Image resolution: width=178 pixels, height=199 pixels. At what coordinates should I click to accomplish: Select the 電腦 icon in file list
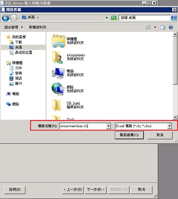[58, 73]
